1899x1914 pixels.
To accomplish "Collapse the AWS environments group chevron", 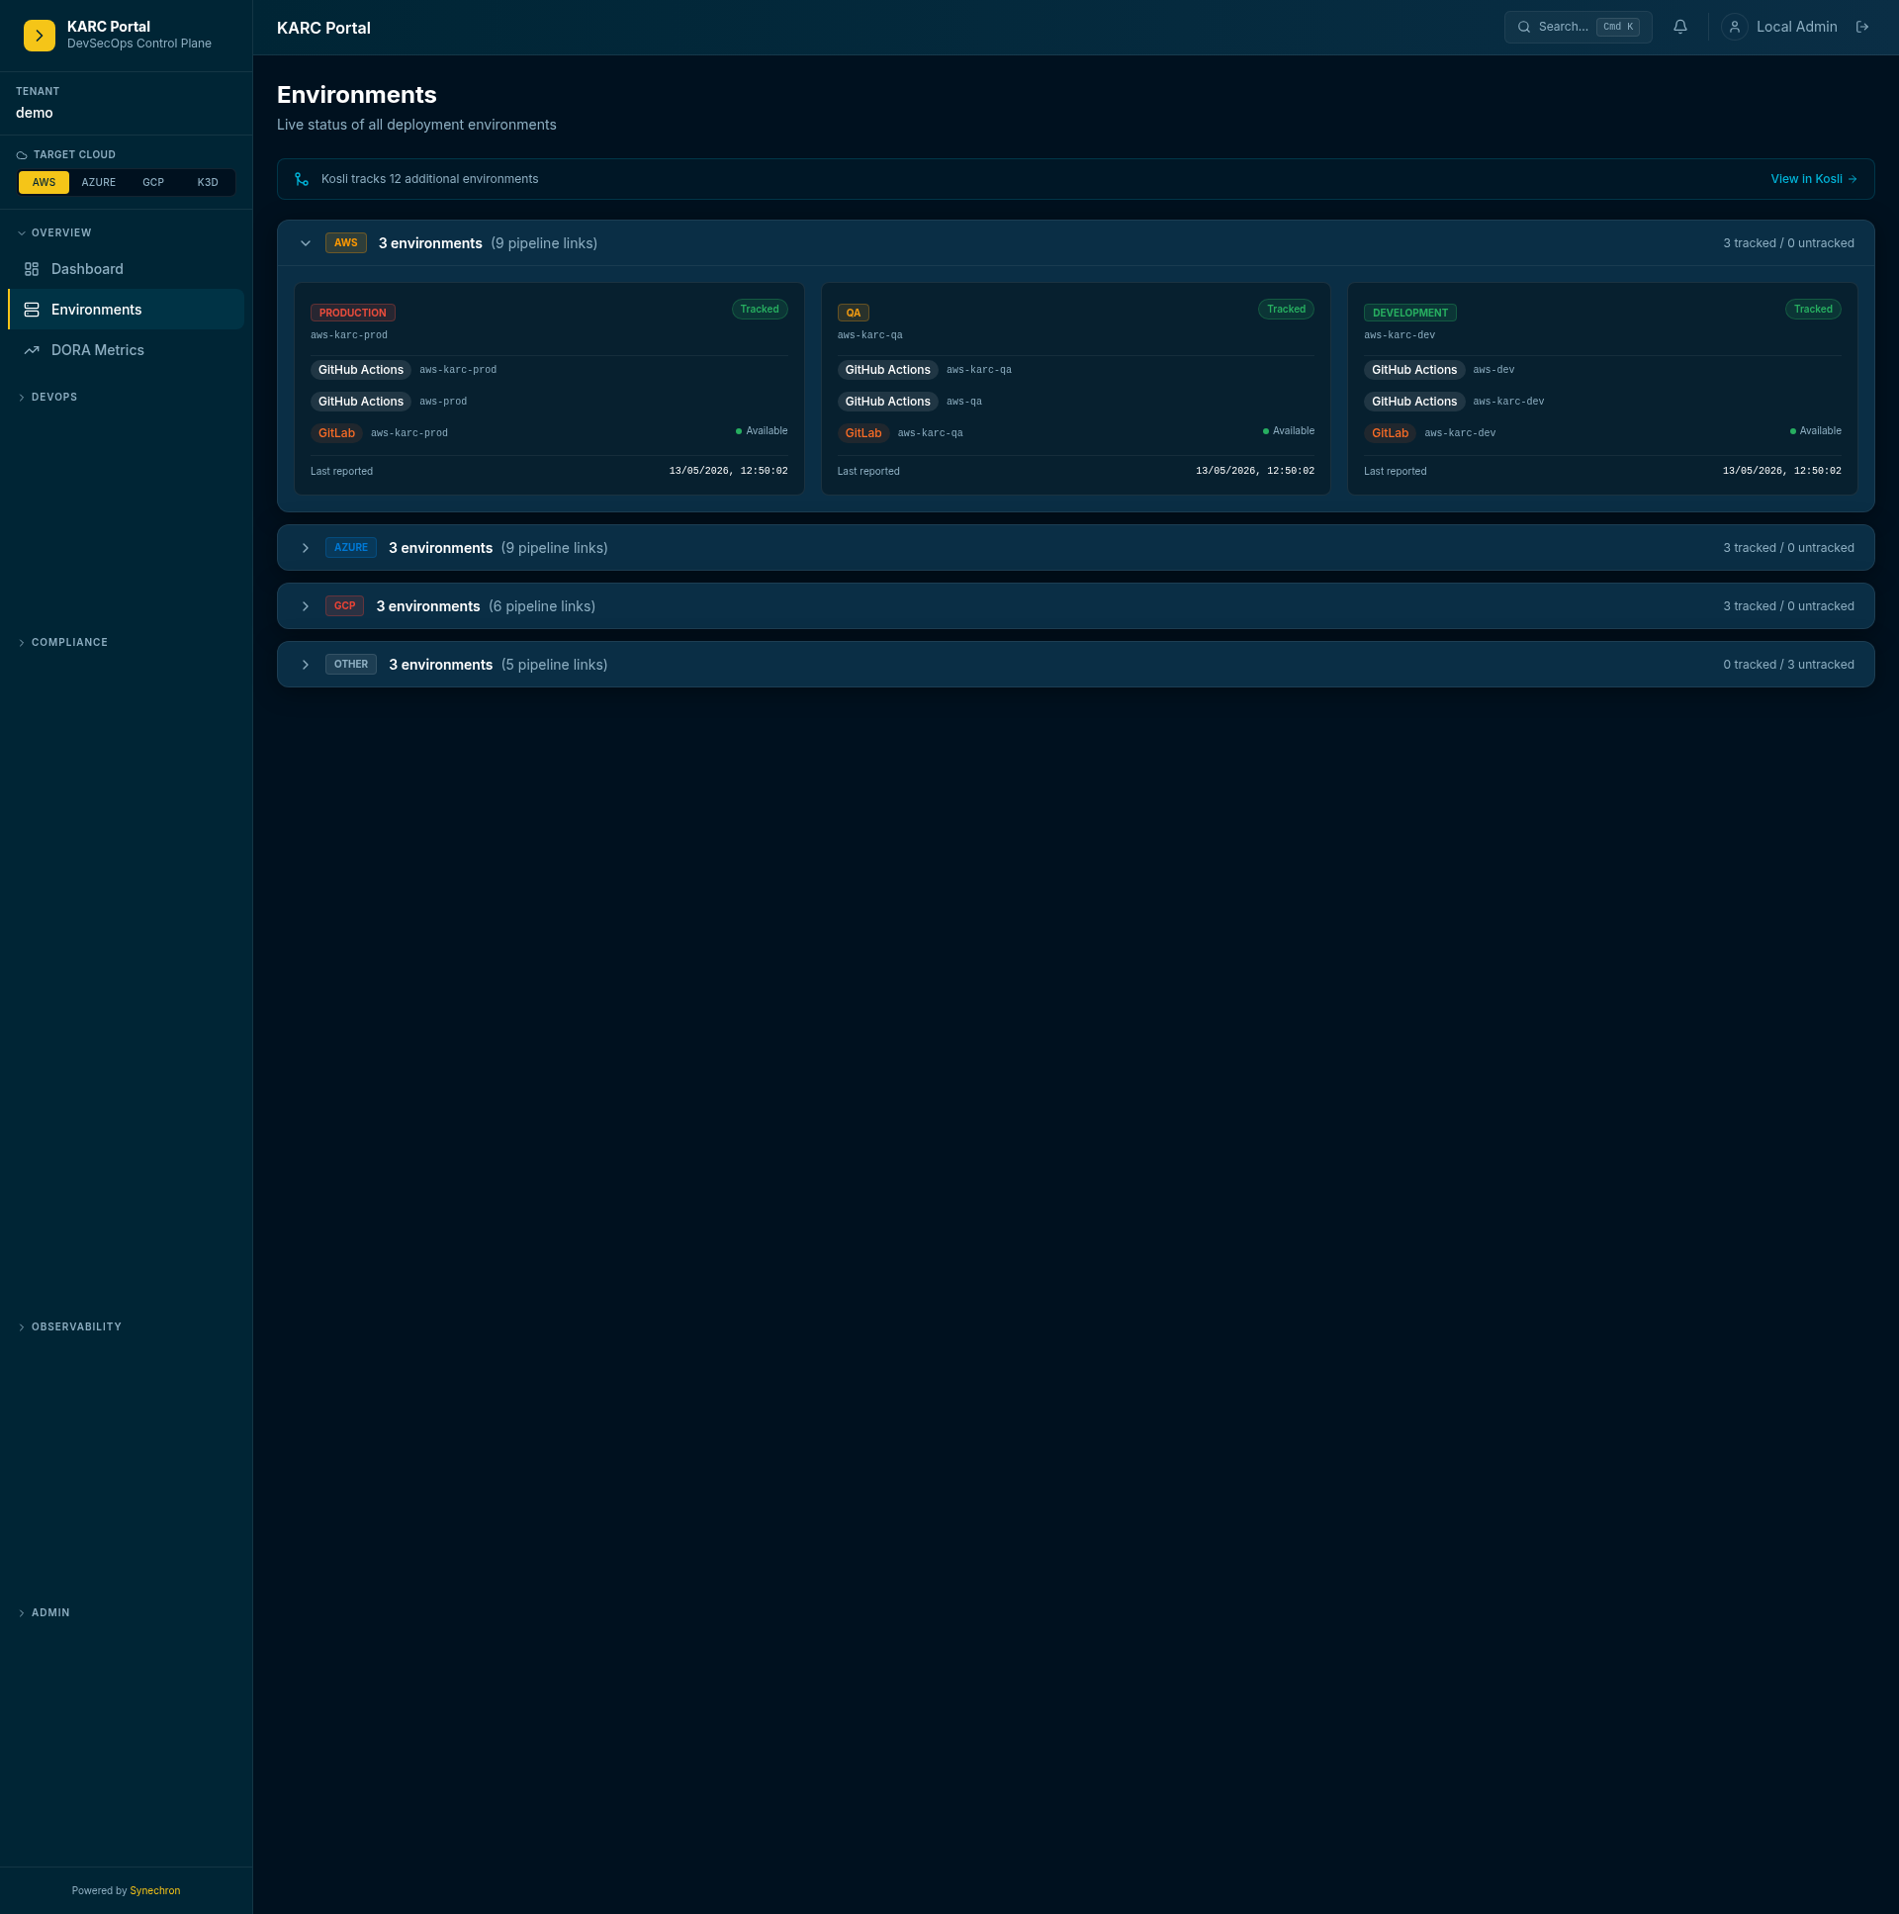I will pos(306,243).
